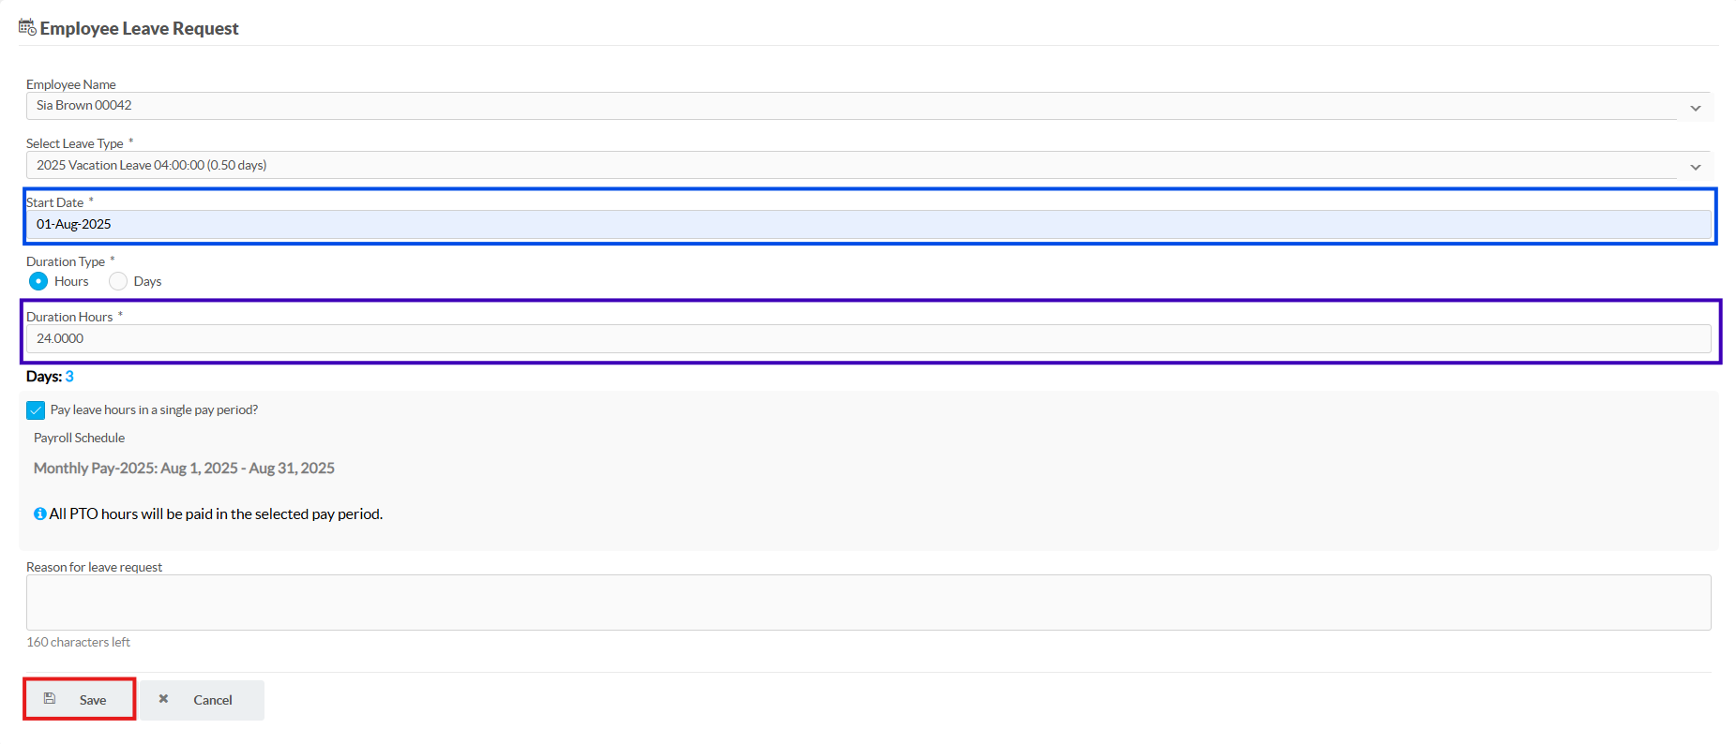Click the blue info icon near PTO message
Viewport: 1736px width, 744px height.
click(x=40, y=513)
